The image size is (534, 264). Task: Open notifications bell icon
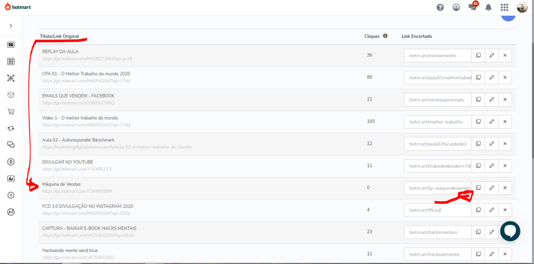(488, 7)
